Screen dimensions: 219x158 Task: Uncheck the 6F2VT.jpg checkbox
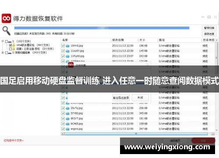click(x=63, y=119)
